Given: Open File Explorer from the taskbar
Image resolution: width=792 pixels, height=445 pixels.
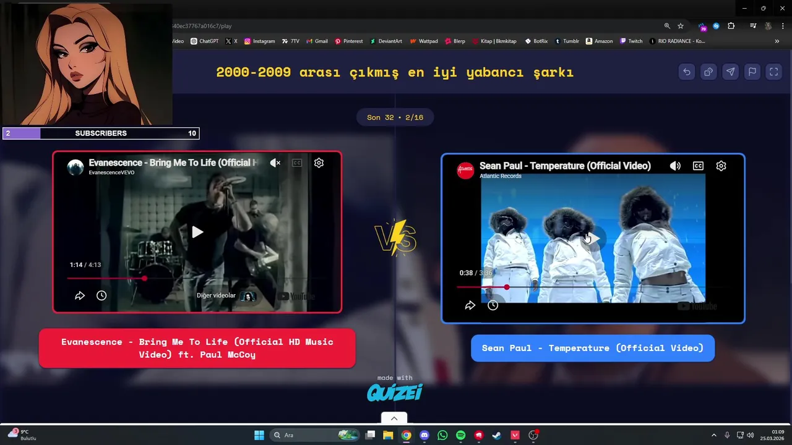Looking at the screenshot, I should [x=388, y=435].
